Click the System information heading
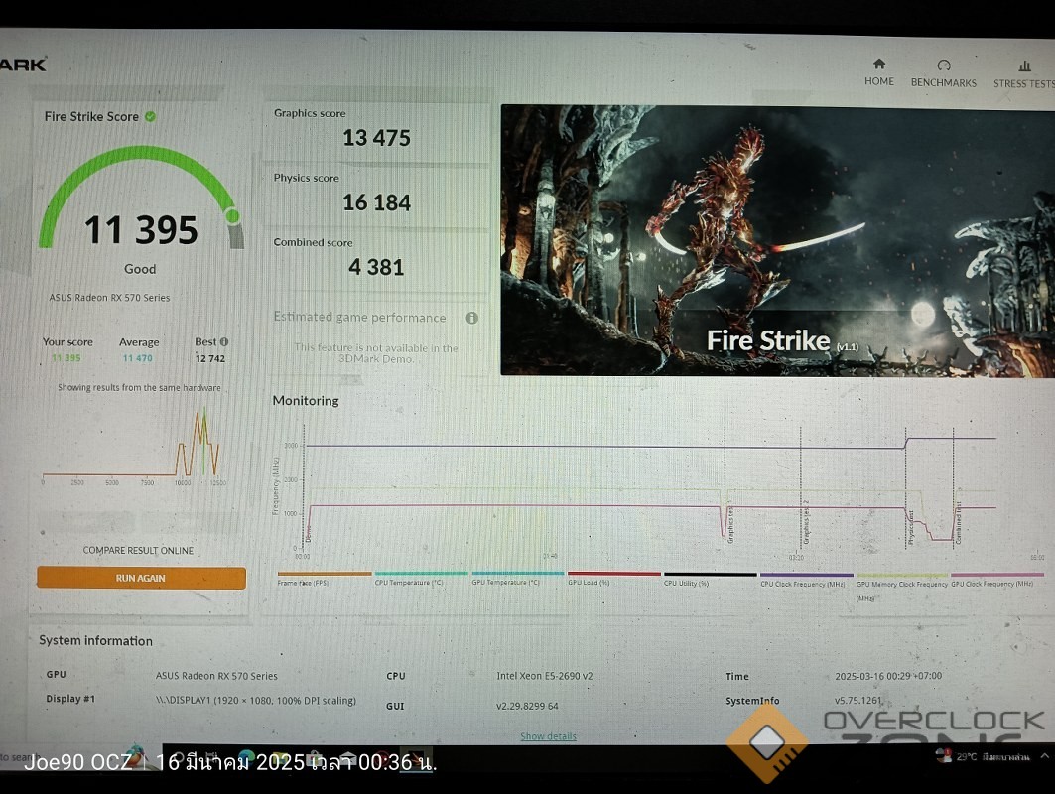Image resolution: width=1055 pixels, height=794 pixels. point(95,640)
